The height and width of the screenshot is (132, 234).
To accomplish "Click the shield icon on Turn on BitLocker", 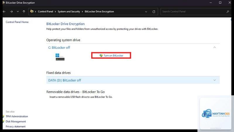I will (x=101, y=55).
